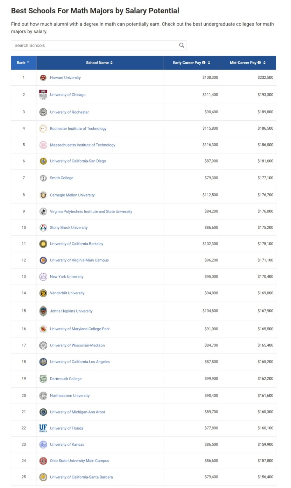The width and height of the screenshot is (291, 488).
Task: Click the University of Wisconsin-Madison logo
Action: (43, 345)
